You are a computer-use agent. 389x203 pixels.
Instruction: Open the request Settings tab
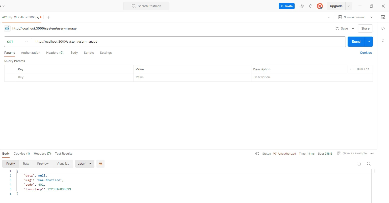tap(106, 53)
